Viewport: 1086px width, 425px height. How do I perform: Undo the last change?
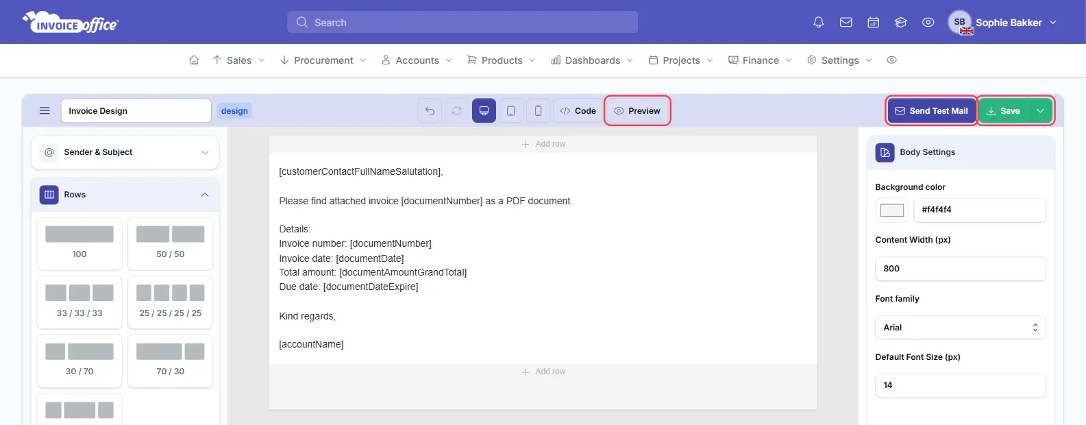(430, 110)
